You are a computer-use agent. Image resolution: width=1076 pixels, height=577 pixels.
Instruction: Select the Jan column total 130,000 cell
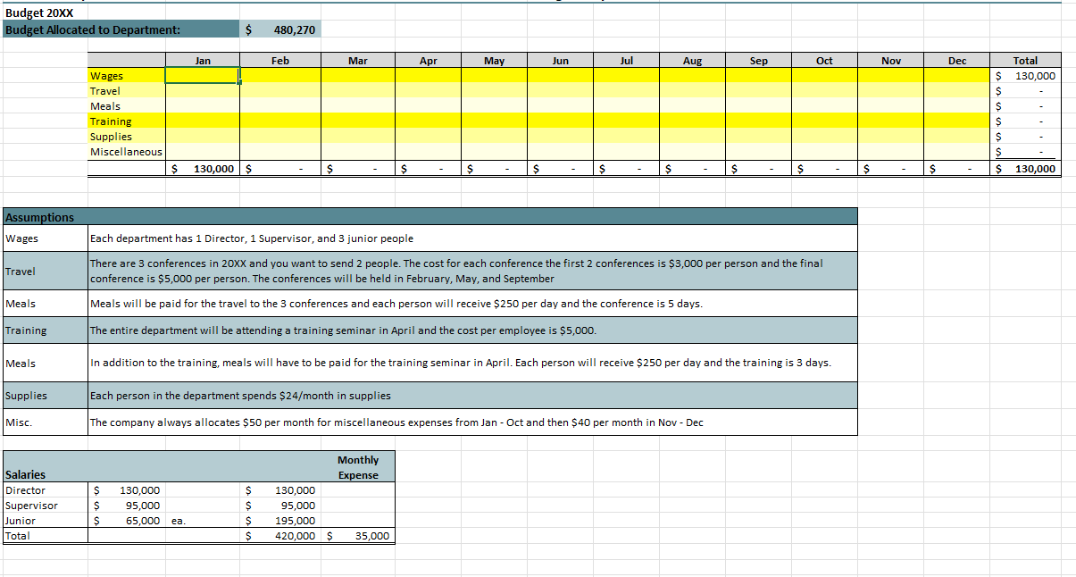tap(203, 168)
